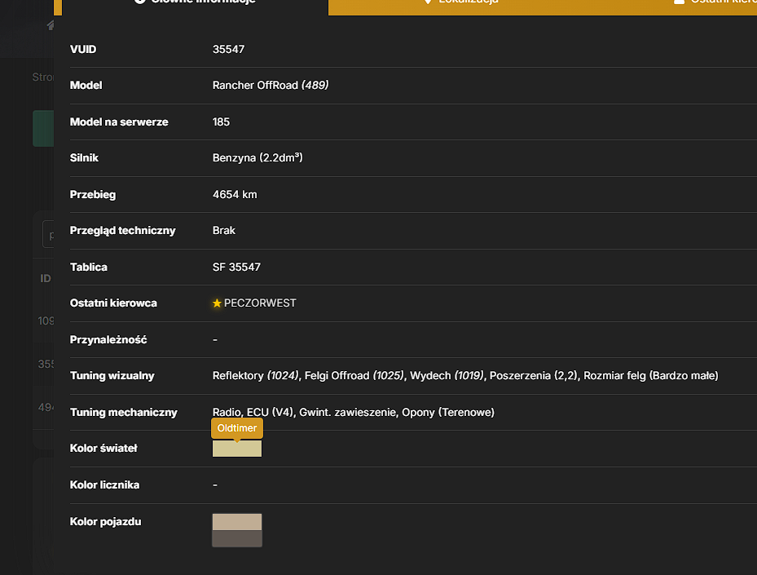
Task: Click the Kolor świateł light color swatch
Action: (237, 449)
